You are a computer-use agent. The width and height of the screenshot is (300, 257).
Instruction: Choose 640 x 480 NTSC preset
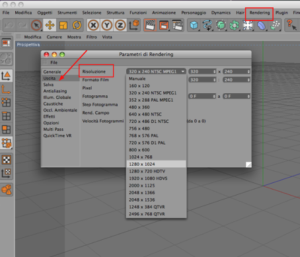coord(156,114)
